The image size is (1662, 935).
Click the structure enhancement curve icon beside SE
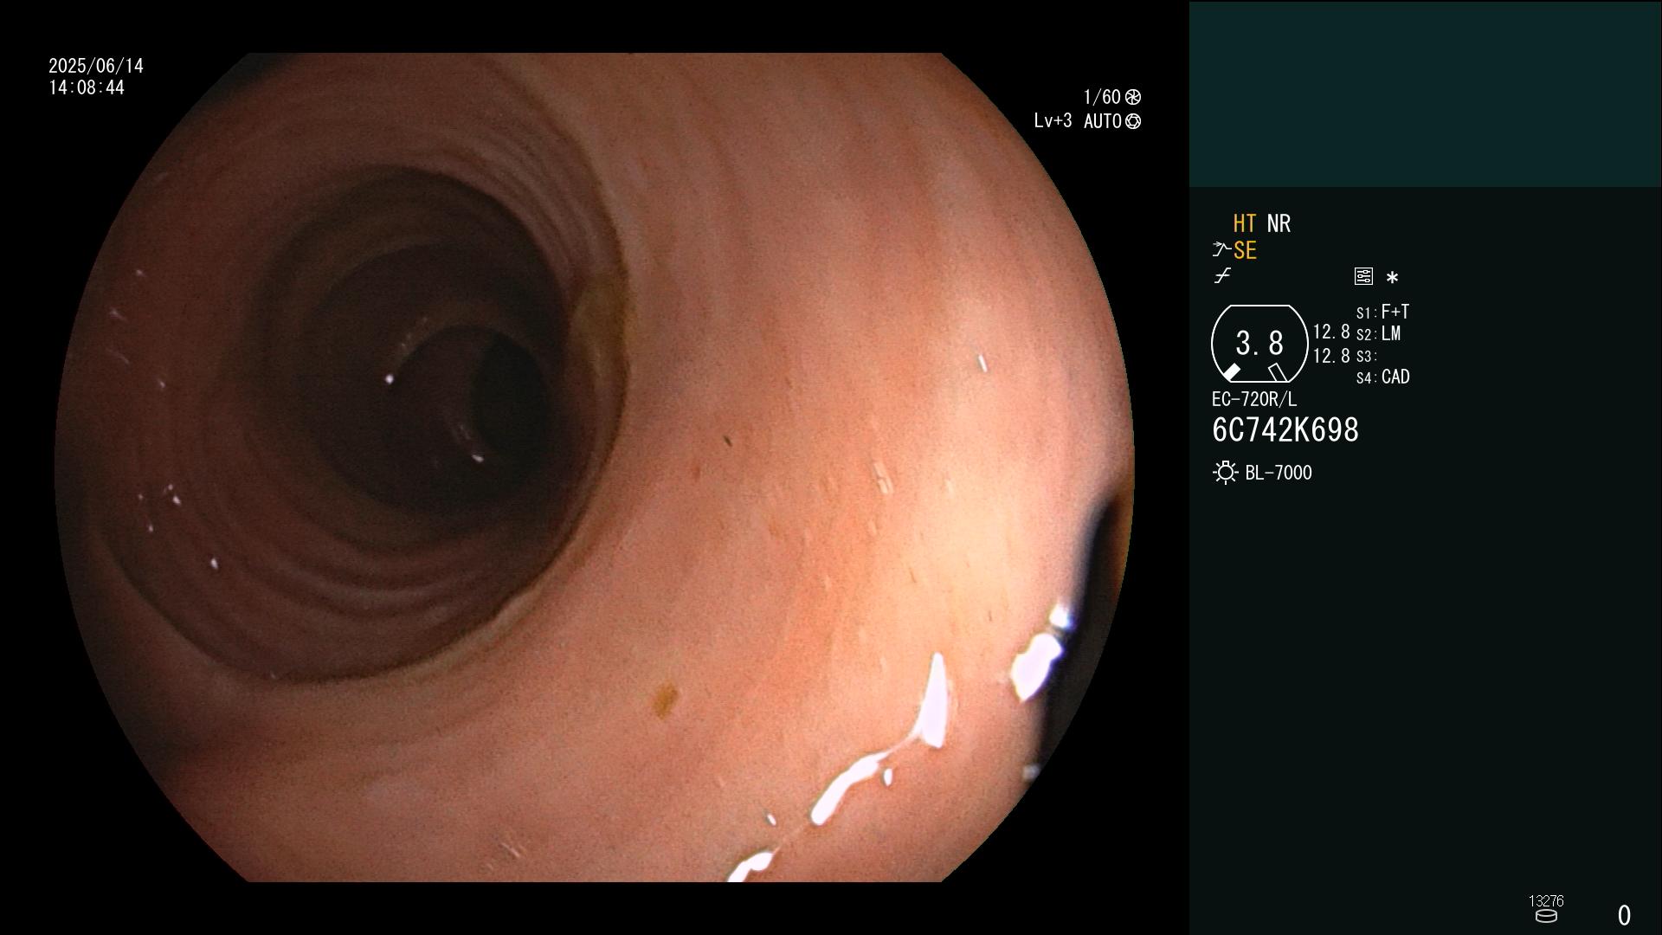[1221, 250]
